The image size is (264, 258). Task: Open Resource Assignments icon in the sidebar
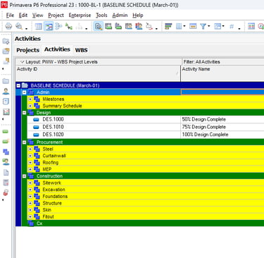click(x=6, y=162)
